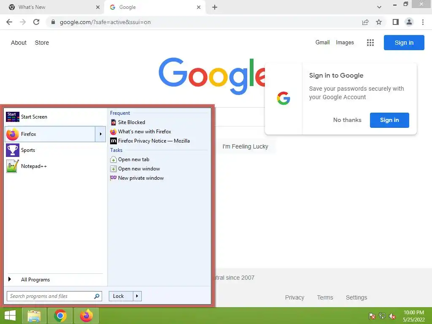Open Start Screen from start menu
Viewport: 432px width, 324px height.
pos(55,117)
